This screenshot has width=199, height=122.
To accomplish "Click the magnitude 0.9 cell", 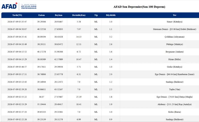I will coord(111,119).
